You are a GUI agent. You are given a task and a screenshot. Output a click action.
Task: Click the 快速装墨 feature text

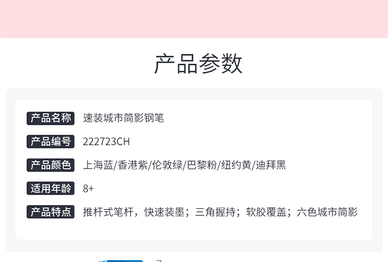pos(165,212)
